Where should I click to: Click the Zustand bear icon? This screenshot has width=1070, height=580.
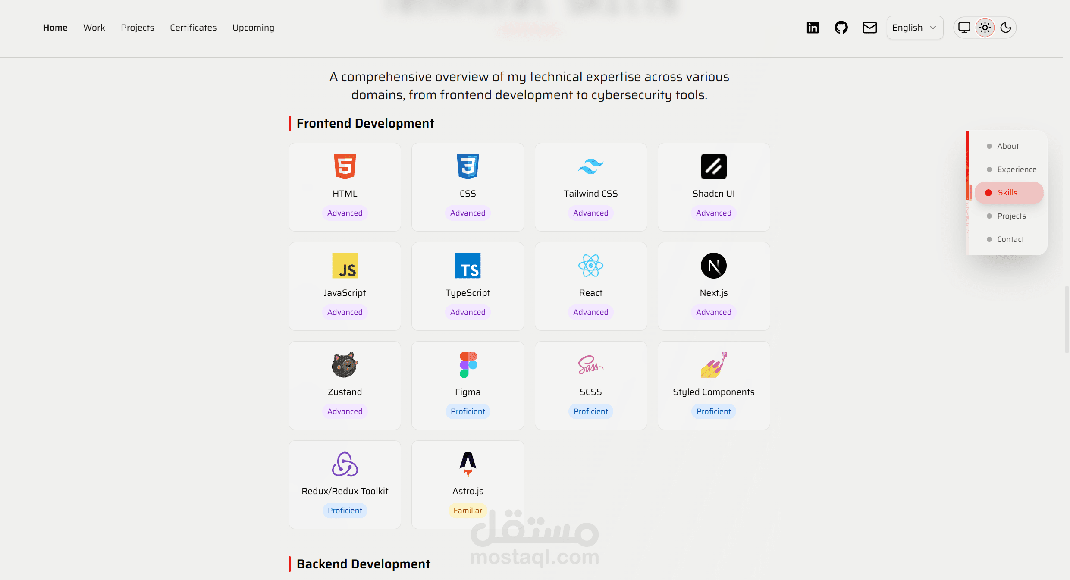pos(345,365)
